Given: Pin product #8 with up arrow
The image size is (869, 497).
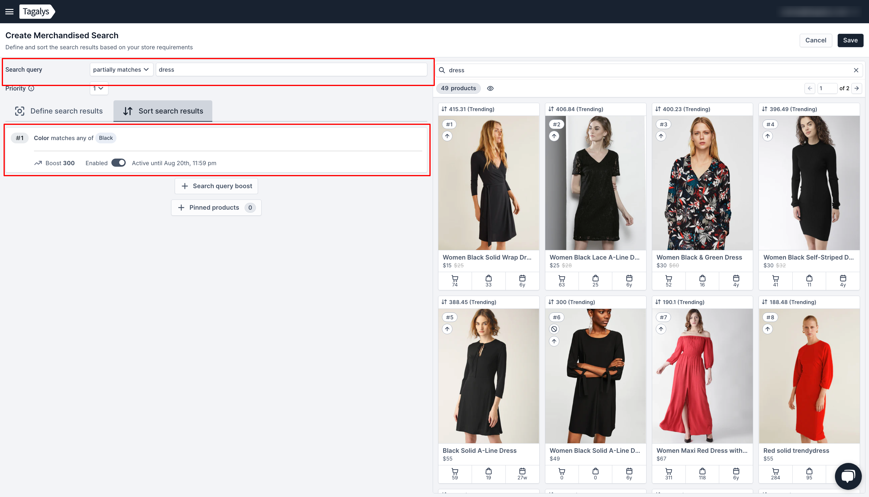Looking at the screenshot, I should [x=768, y=329].
